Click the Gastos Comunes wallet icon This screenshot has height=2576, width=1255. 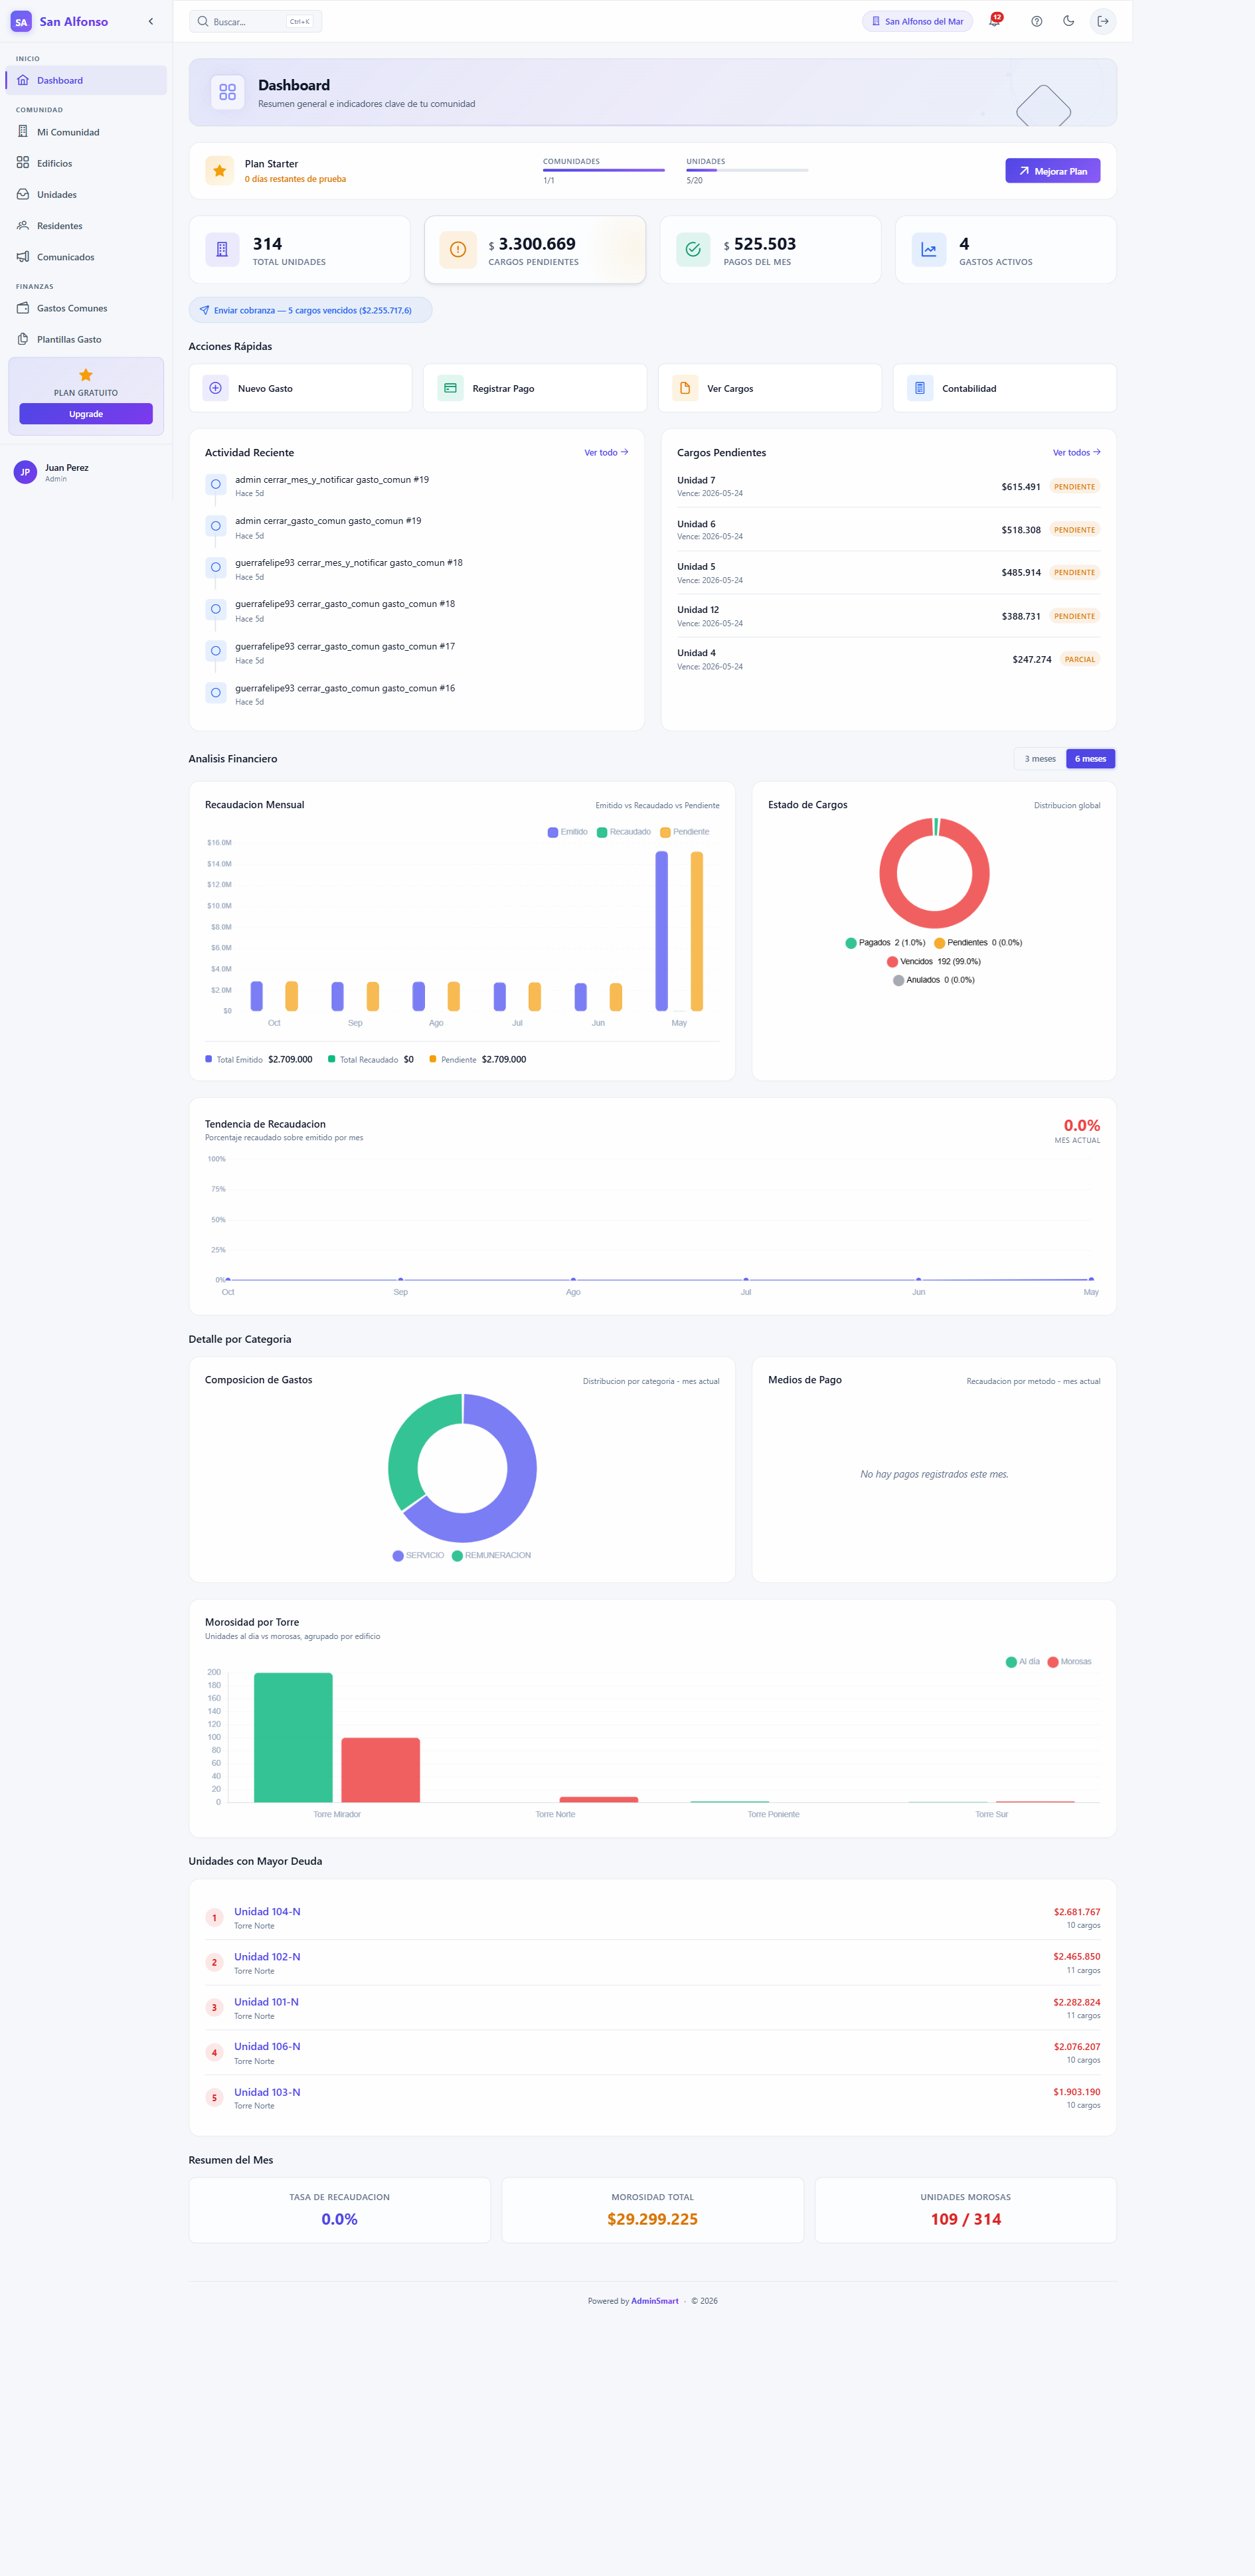[23, 308]
